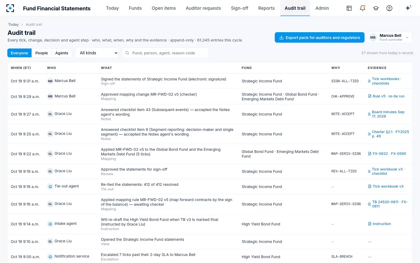This screenshot has width=420, height=263.
Task: Switch filter to People
Action: coord(42,53)
